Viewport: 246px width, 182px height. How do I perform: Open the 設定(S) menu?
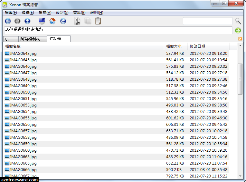pos(62,13)
